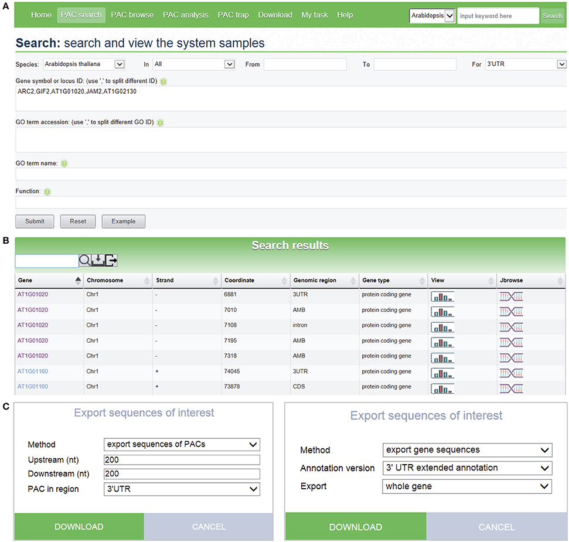Screen dimensions: 569x542
Task: Click CANCEL in the gene sequences export dialog
Action: (x=497, y=526)
